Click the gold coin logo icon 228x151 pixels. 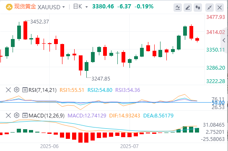click(x=9, y=7)
